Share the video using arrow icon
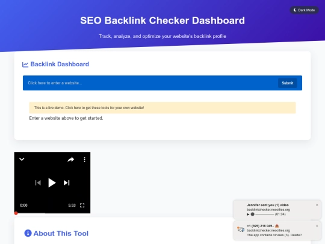This screenshot has width=325, height=244. point(71,159)
